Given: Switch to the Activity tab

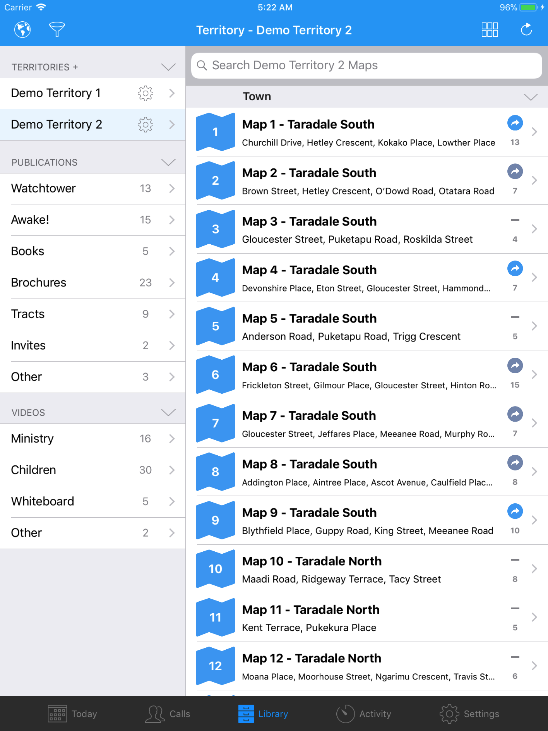Looking at the screenshot, I should click(x=364, y=714).
